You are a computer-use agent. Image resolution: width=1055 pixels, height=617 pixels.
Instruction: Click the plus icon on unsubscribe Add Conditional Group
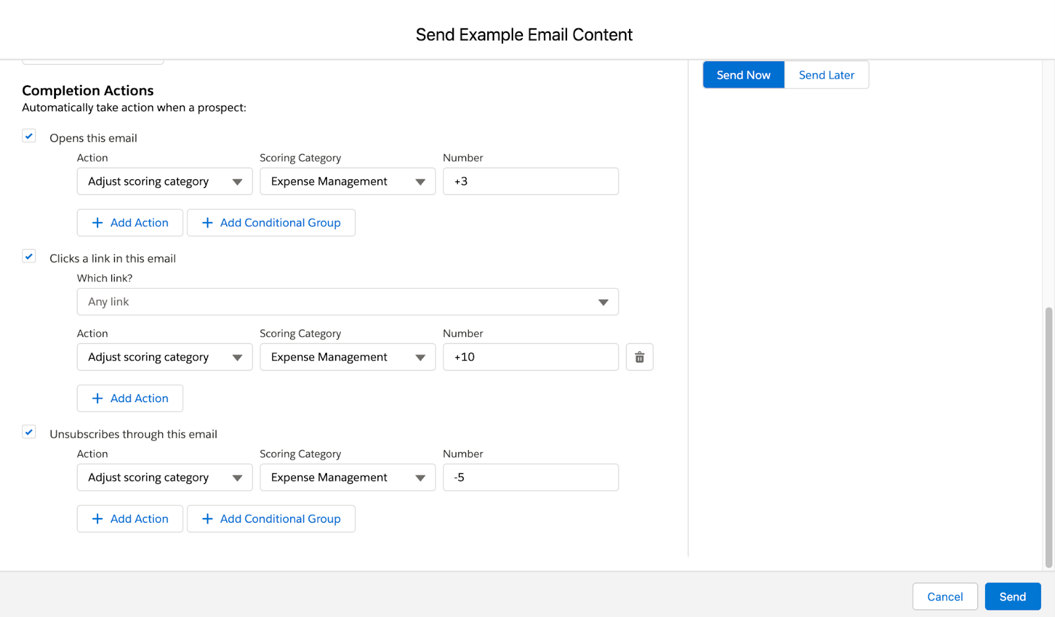click(207, 519)
